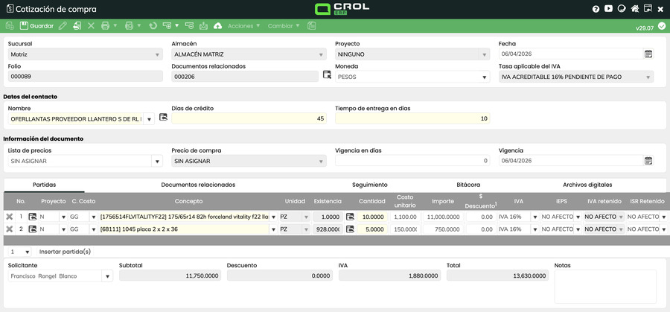The width and height of the screenshot is (670, 312).
Task: Expand the Lista de precios dropdown
Action: [x=156, y=161]
